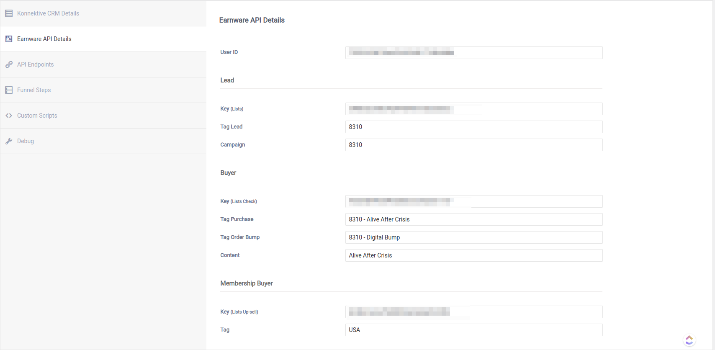The width and height of the screenshot is (715, 350).
Task: Click the Konnektive CRM Details list icon
Action: (x=9, y=13)
